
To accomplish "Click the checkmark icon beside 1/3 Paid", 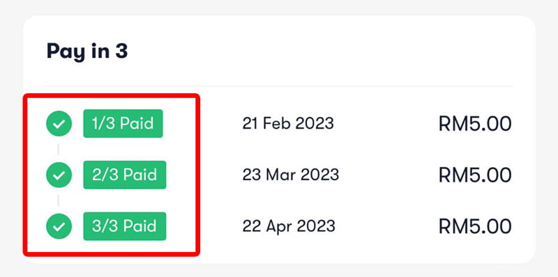I will coord(59,124).
